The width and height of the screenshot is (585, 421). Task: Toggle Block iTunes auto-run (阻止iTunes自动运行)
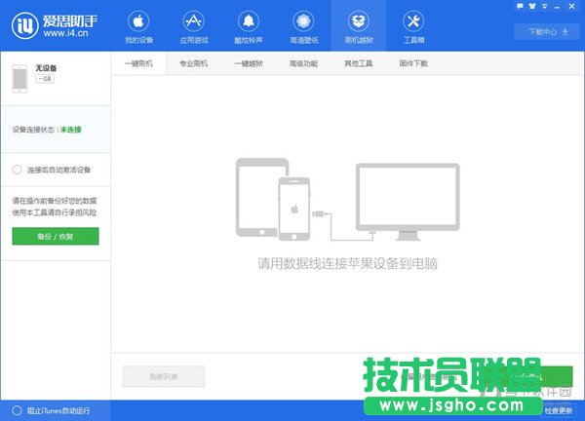[x=17, y=410]
